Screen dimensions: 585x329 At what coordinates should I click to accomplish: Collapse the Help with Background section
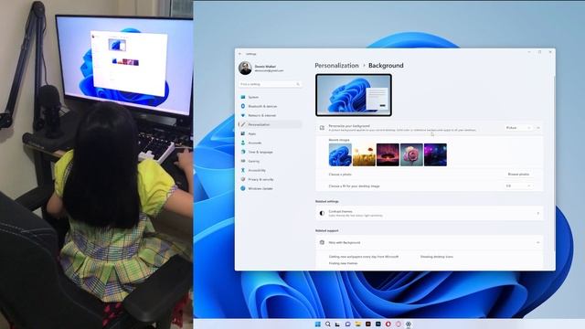click(x=538, y=242)
